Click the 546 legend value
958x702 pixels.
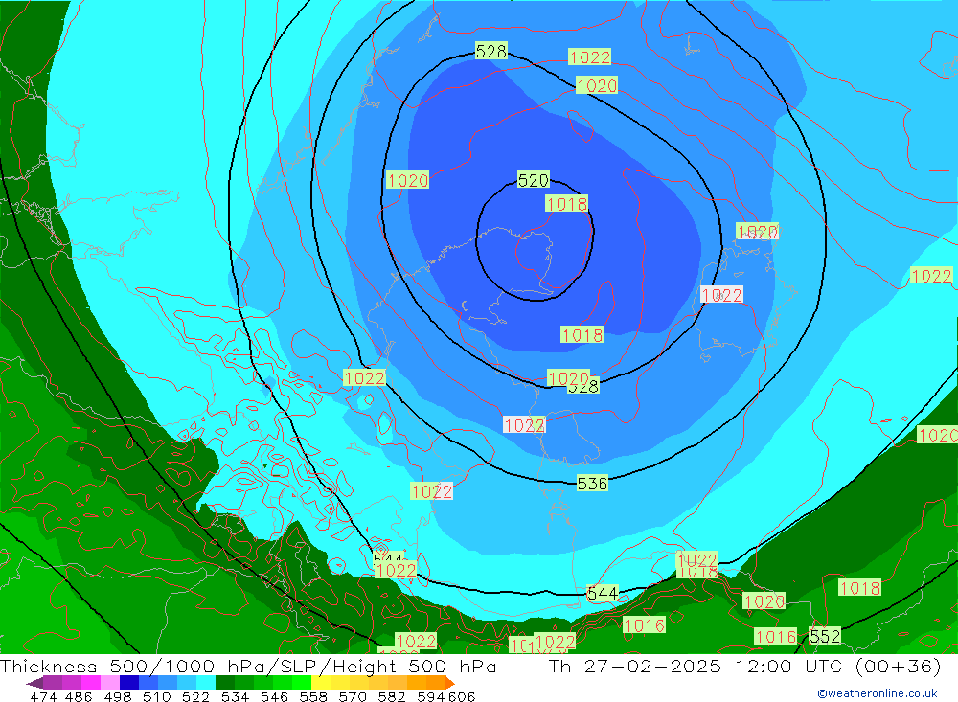[x=274, y=696]
